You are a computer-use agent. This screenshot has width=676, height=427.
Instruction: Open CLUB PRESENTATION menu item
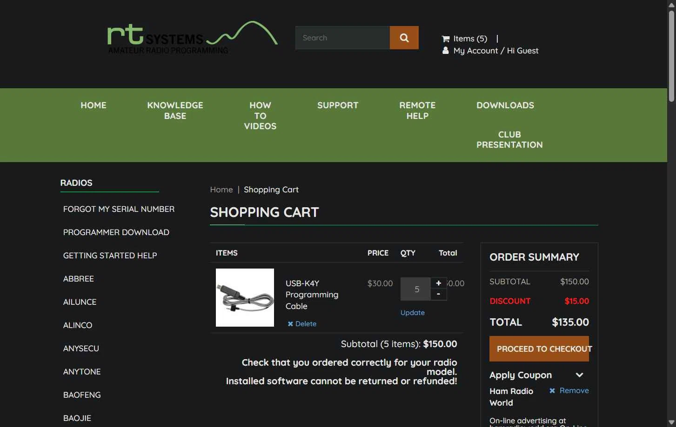pos(509,139)
